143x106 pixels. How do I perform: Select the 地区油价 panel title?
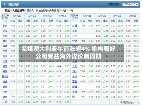click(14, 4)
